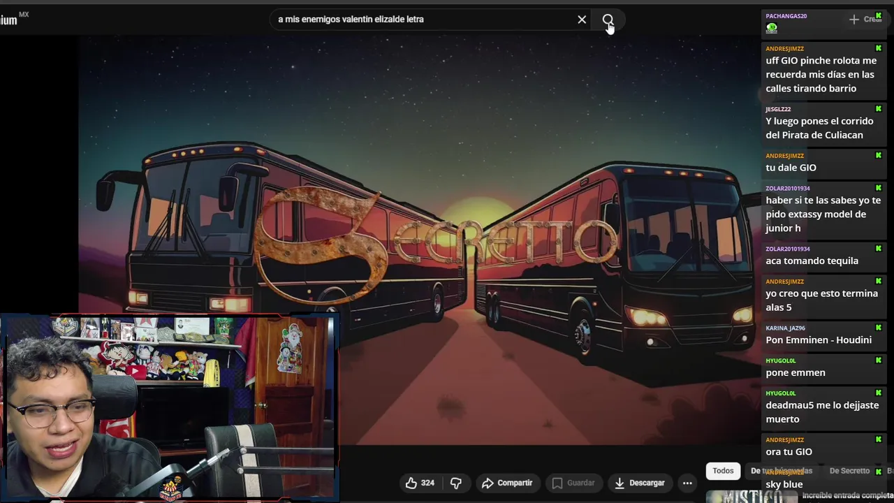Screen dimensions: 894x503
Task: Click the green emote under PACHANGAS20
Action: 772,28
